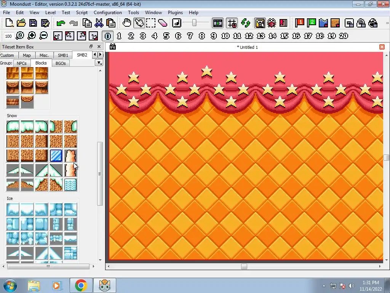Open the File menu

[x=6, y=13]
